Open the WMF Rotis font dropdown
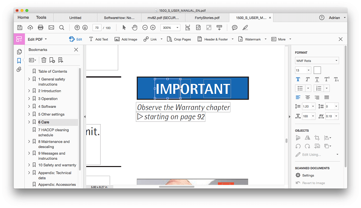The image size is (361, 208). [317, 61]
